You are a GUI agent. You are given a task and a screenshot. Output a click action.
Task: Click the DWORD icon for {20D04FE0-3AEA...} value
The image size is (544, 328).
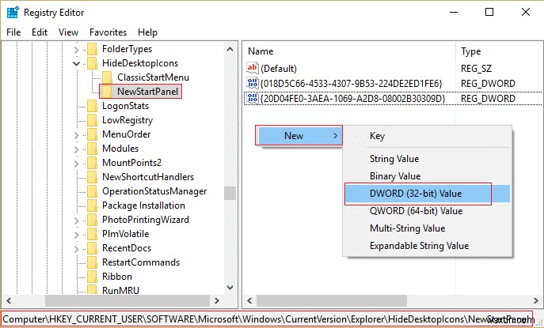click(253, 98)
